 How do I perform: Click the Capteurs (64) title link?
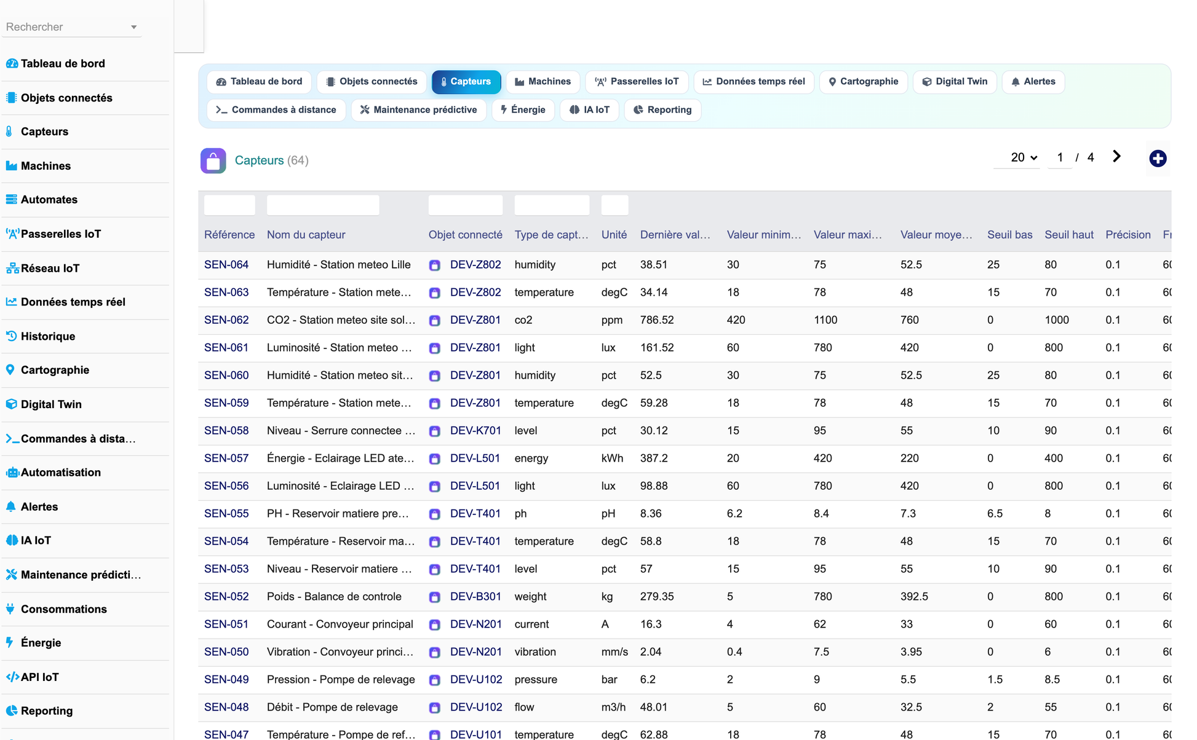(271, 160)
